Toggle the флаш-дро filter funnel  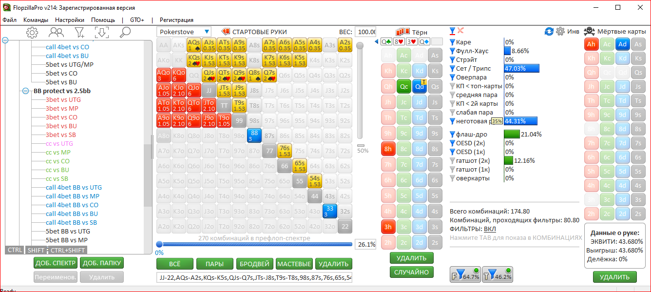click(452, 135)
